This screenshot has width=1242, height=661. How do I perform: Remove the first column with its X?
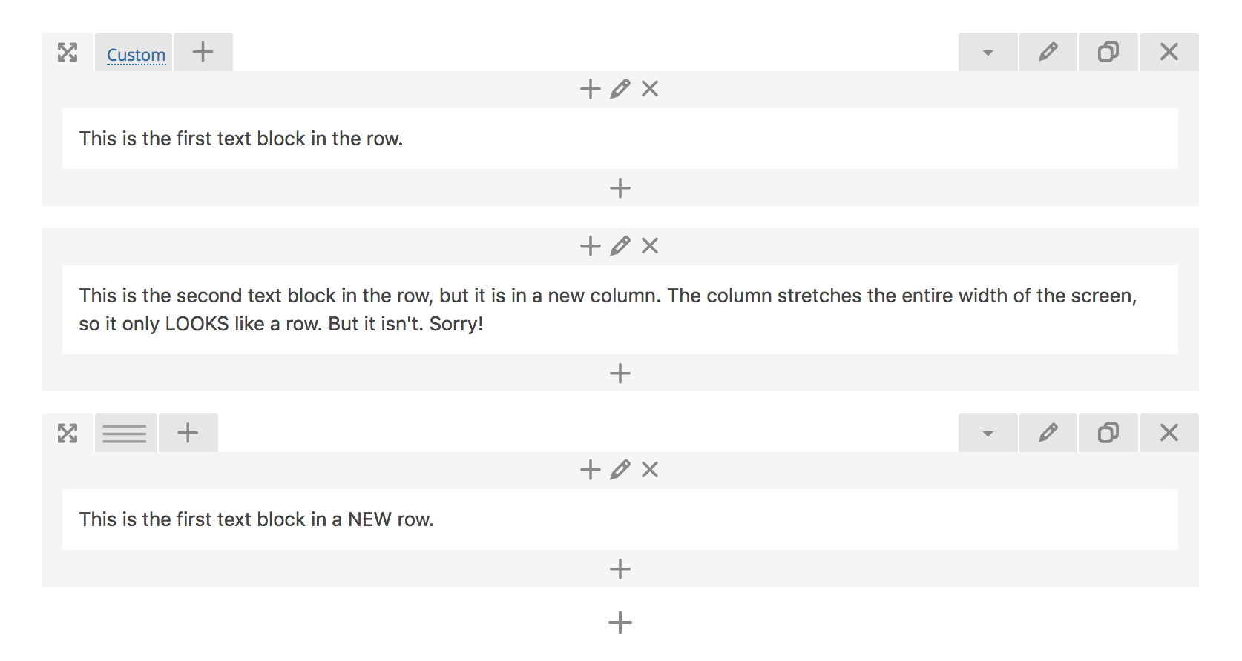tap(650, 89)
